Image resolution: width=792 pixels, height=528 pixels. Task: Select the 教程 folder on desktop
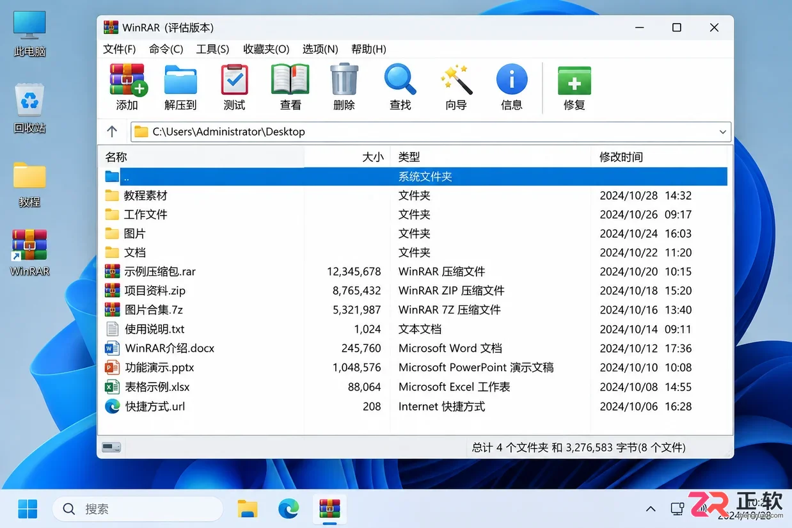coord(29,175)
